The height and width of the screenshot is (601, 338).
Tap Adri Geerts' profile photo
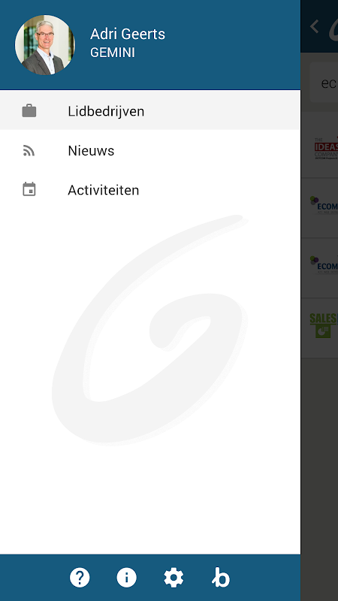tap(45, 45)
